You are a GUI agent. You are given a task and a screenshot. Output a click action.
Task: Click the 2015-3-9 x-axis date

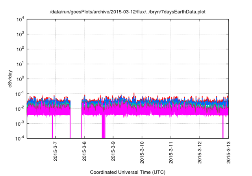(113, 151)
